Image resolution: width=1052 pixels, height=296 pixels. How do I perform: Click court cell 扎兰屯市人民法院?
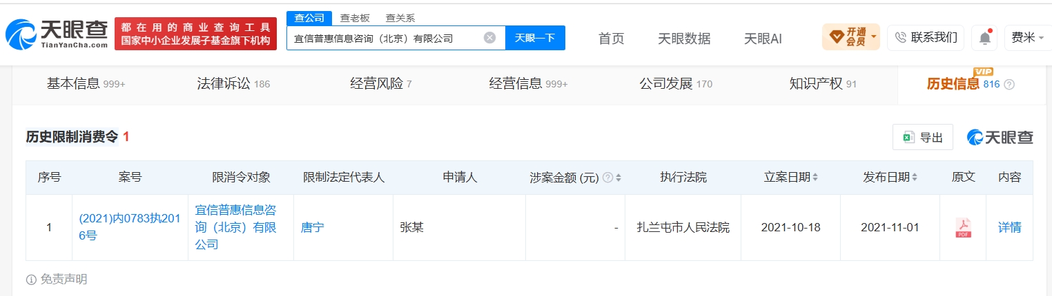683,227
